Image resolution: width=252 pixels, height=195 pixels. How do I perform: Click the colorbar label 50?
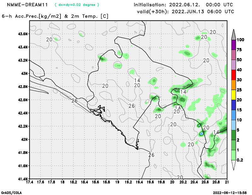pos(239,60)
